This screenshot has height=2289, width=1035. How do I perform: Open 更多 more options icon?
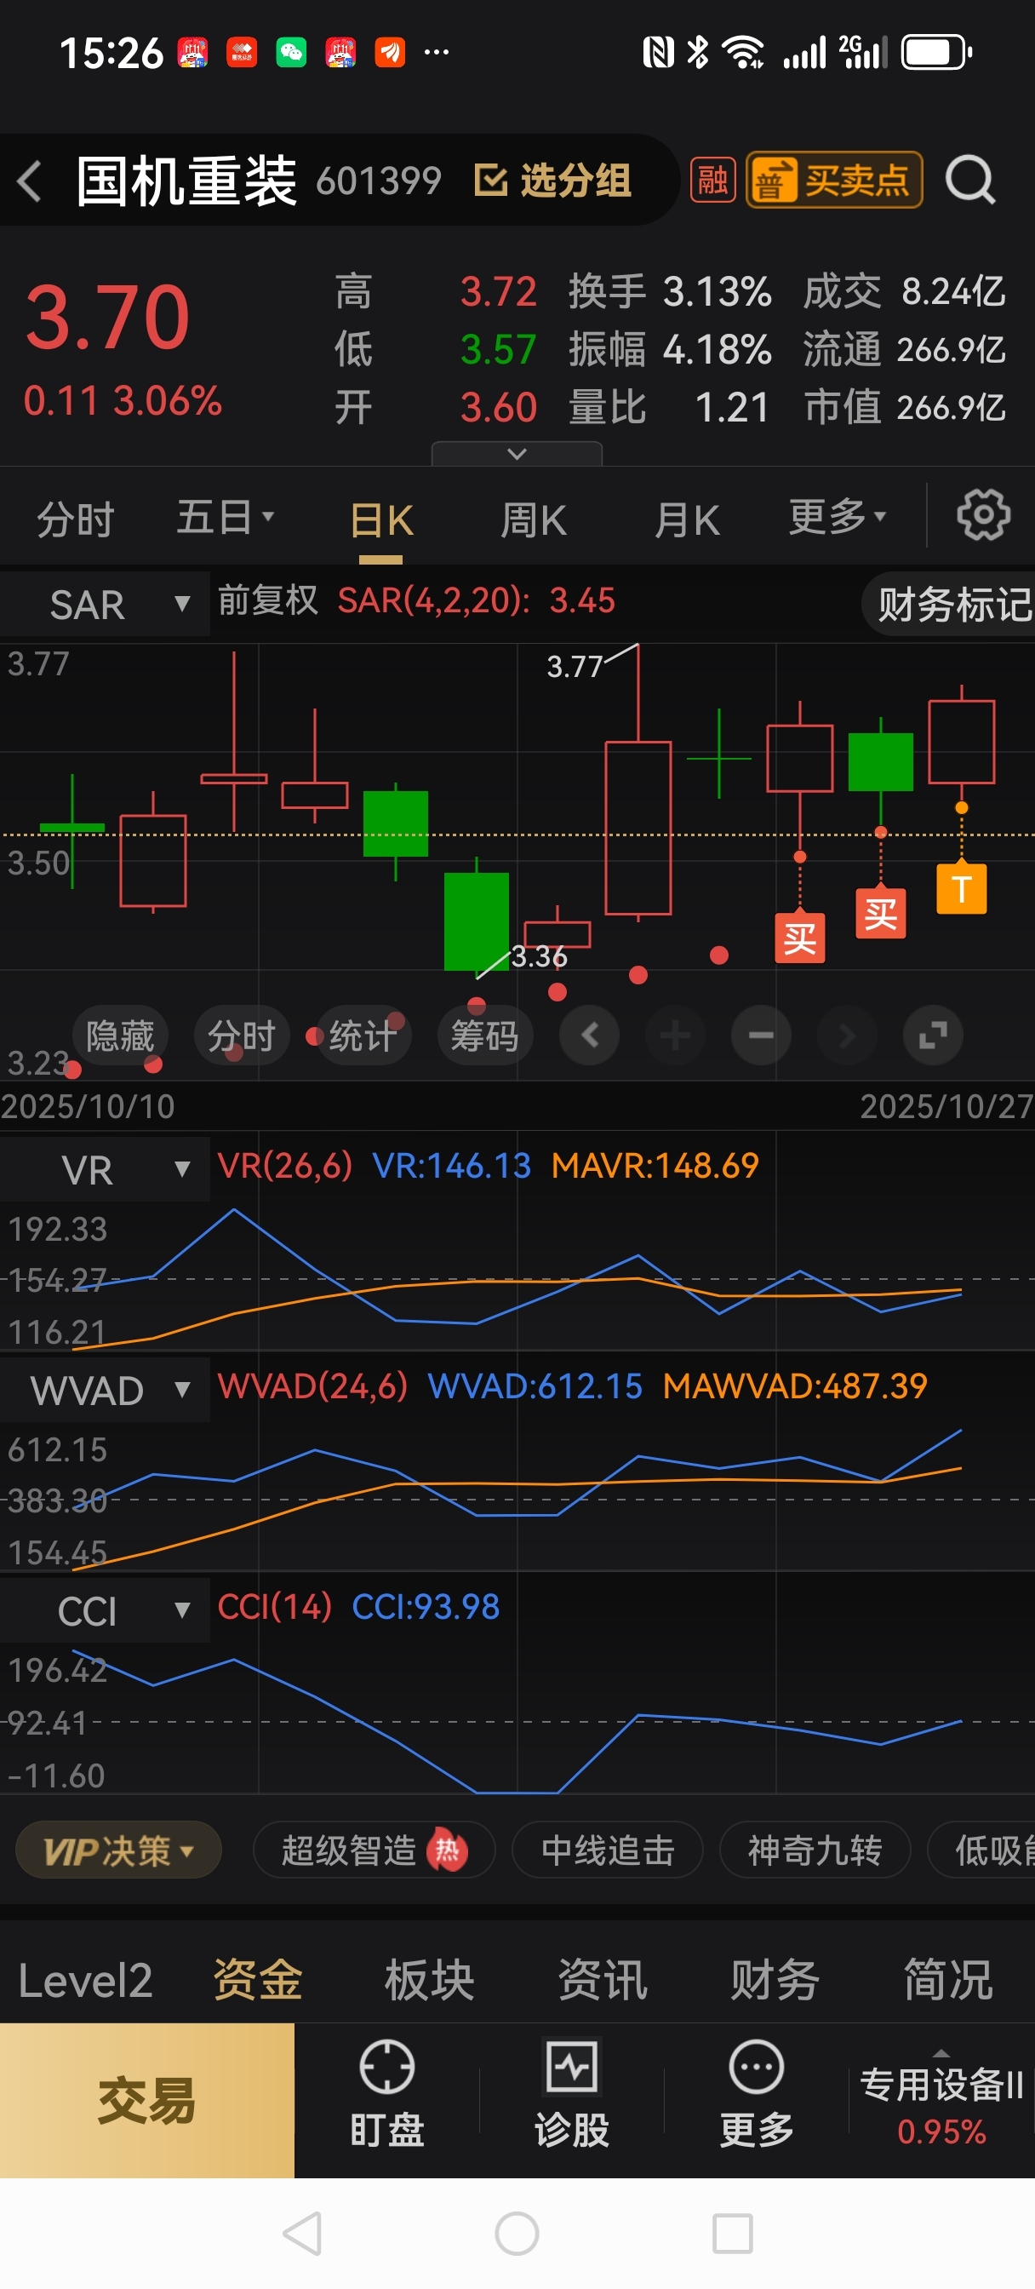coord(756,2093)
